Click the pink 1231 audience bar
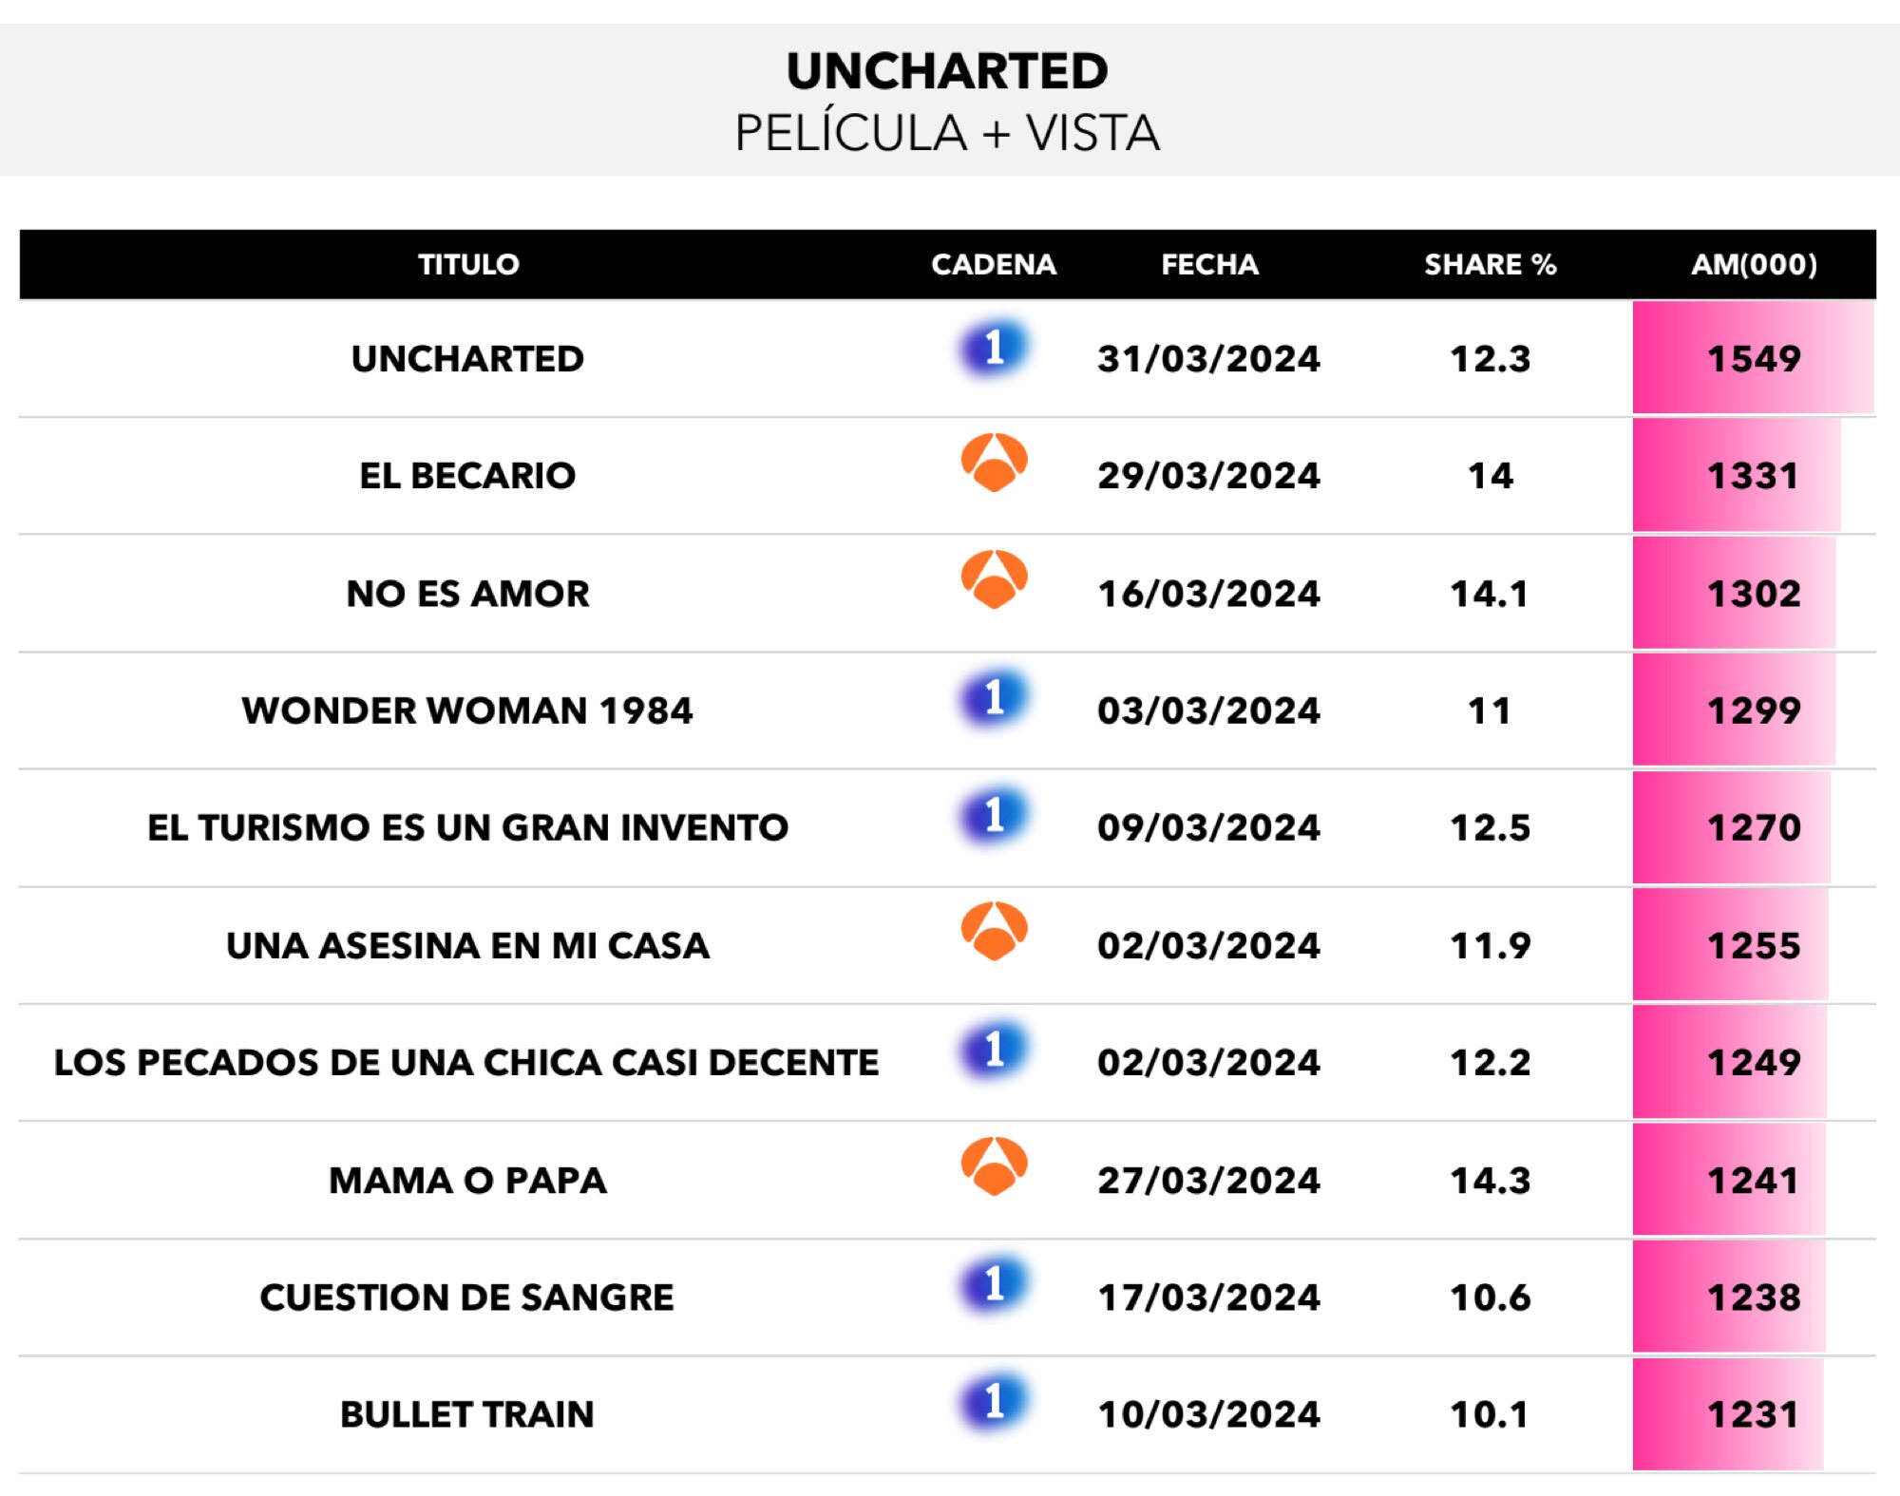 pos(1727,1414)
